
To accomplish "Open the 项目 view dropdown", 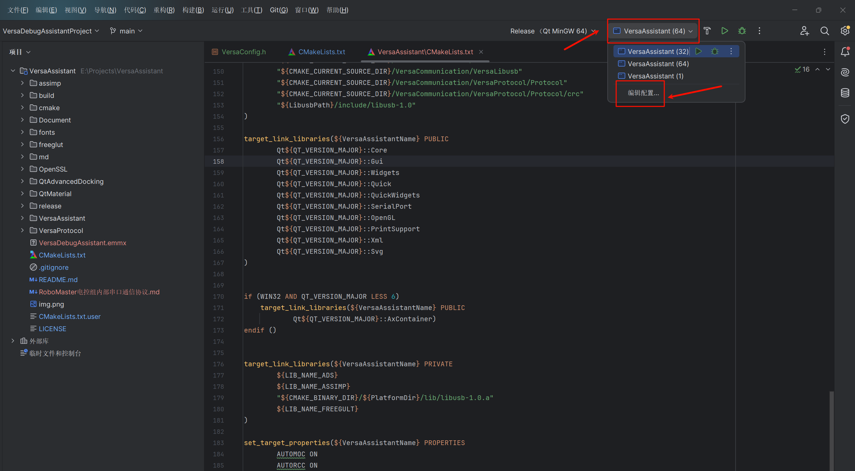I will 20,52.
